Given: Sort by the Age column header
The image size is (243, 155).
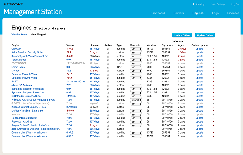Looking at the screenshot, I should point(181,45).
